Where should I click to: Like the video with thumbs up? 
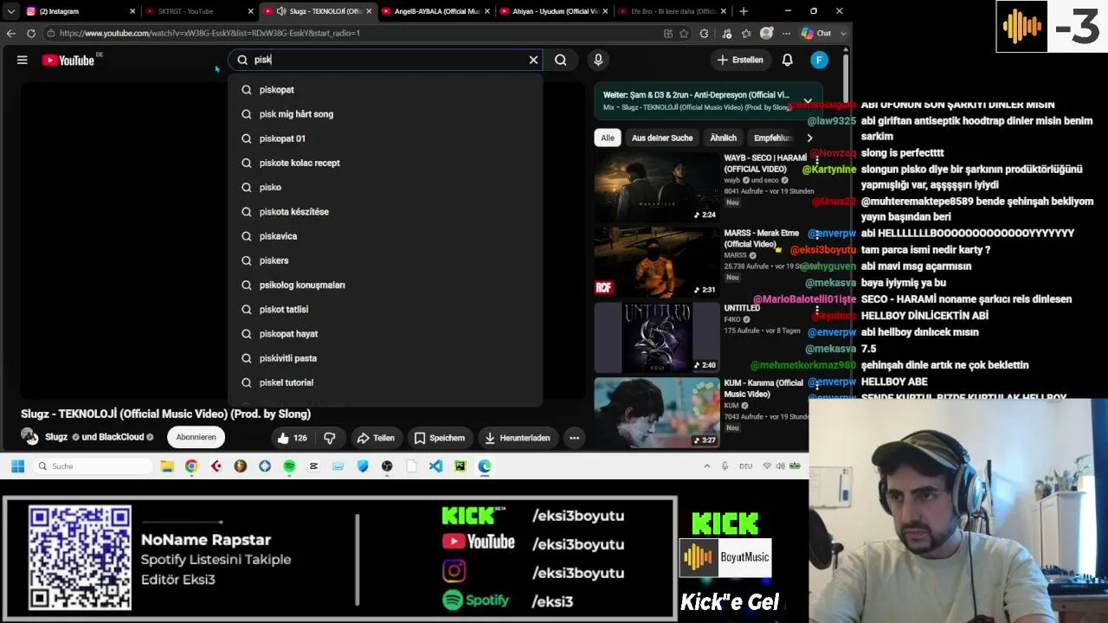[292, 438]
